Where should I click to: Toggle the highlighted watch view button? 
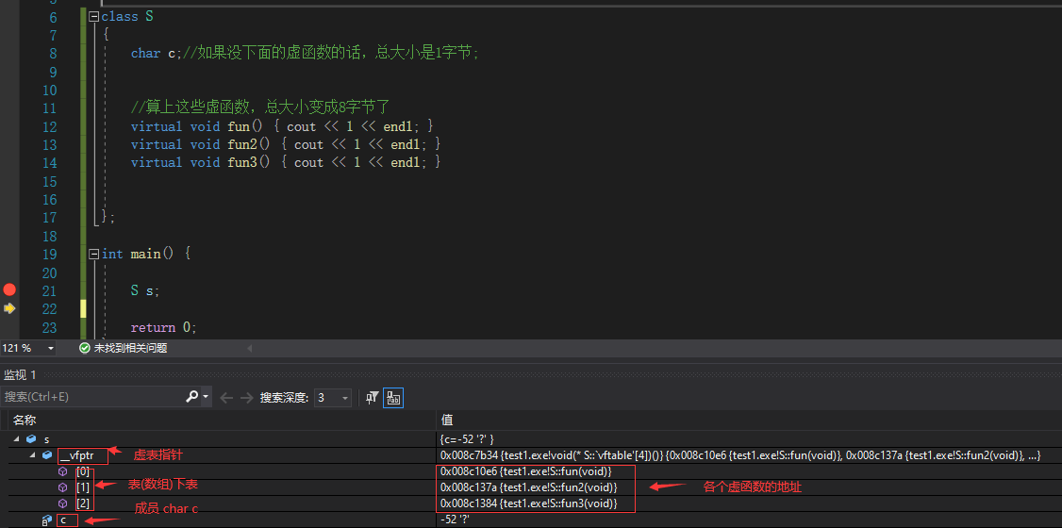[393, 398]
